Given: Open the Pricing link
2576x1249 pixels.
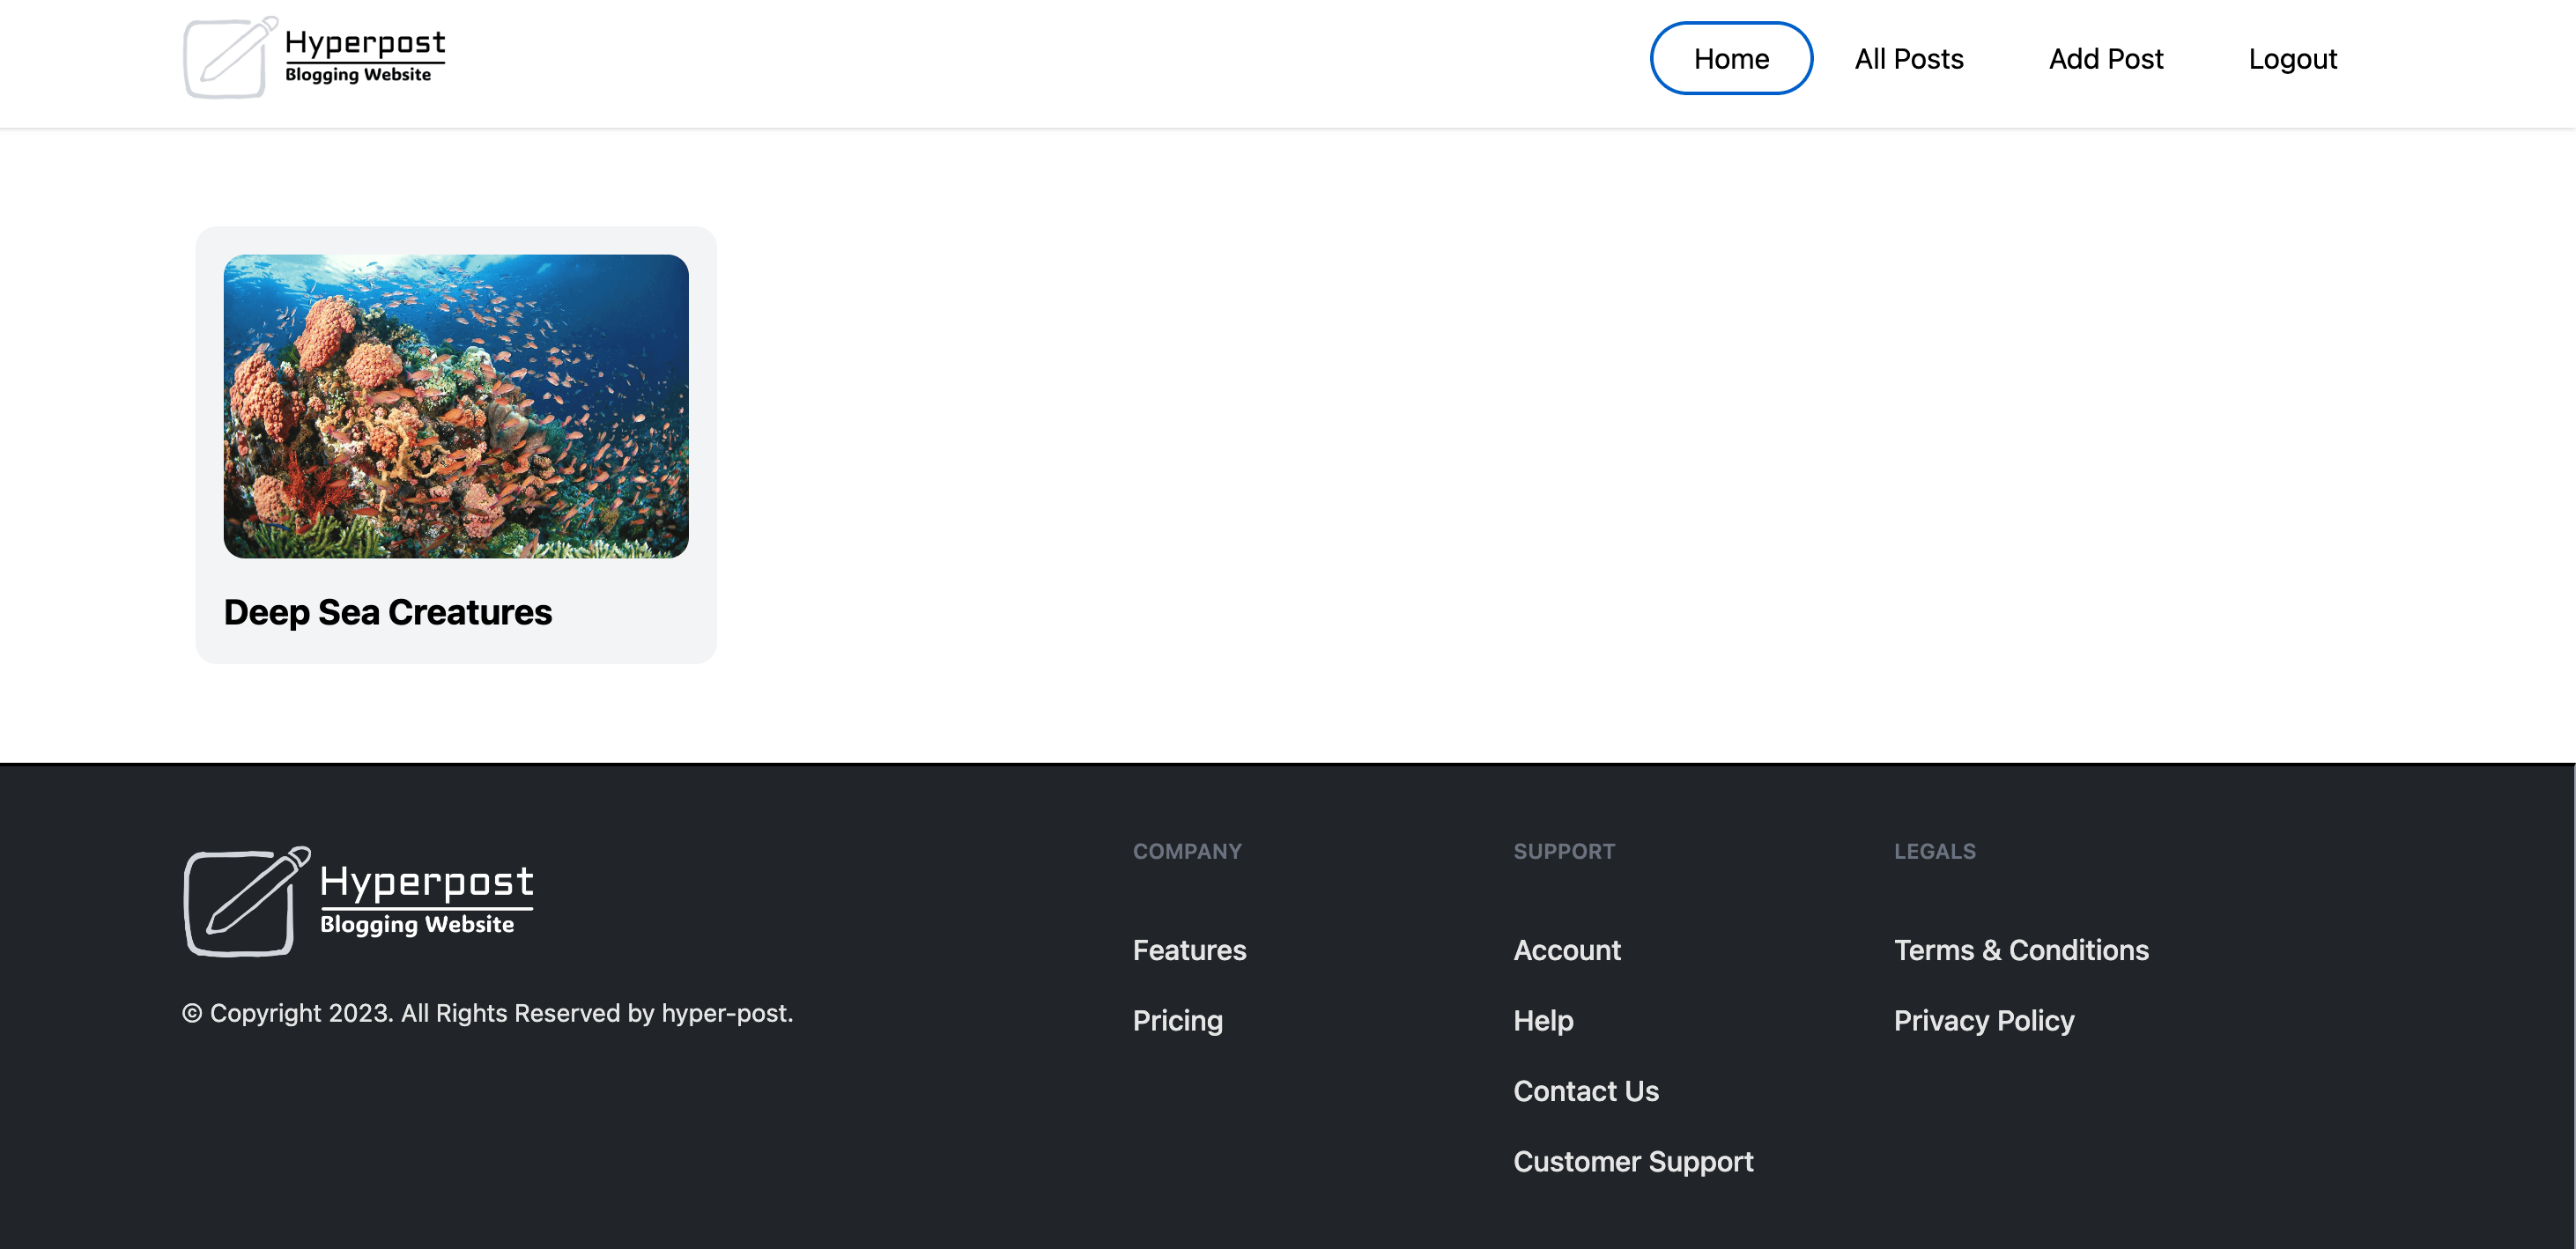Looking at the screenshot, I should pyautogui.click(x=1177, y=1020).
